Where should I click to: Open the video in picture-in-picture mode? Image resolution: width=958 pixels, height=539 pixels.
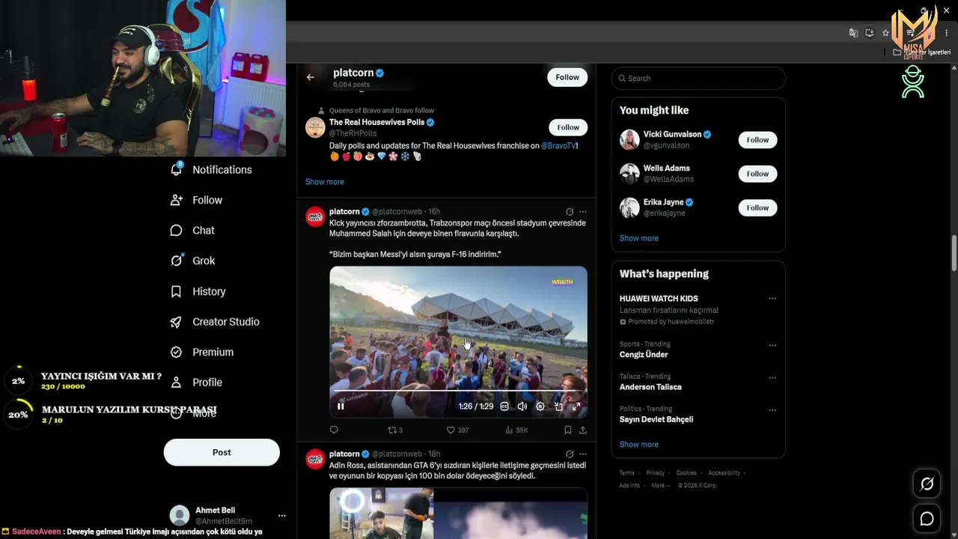pyautogui.click(x=558, y=406)
